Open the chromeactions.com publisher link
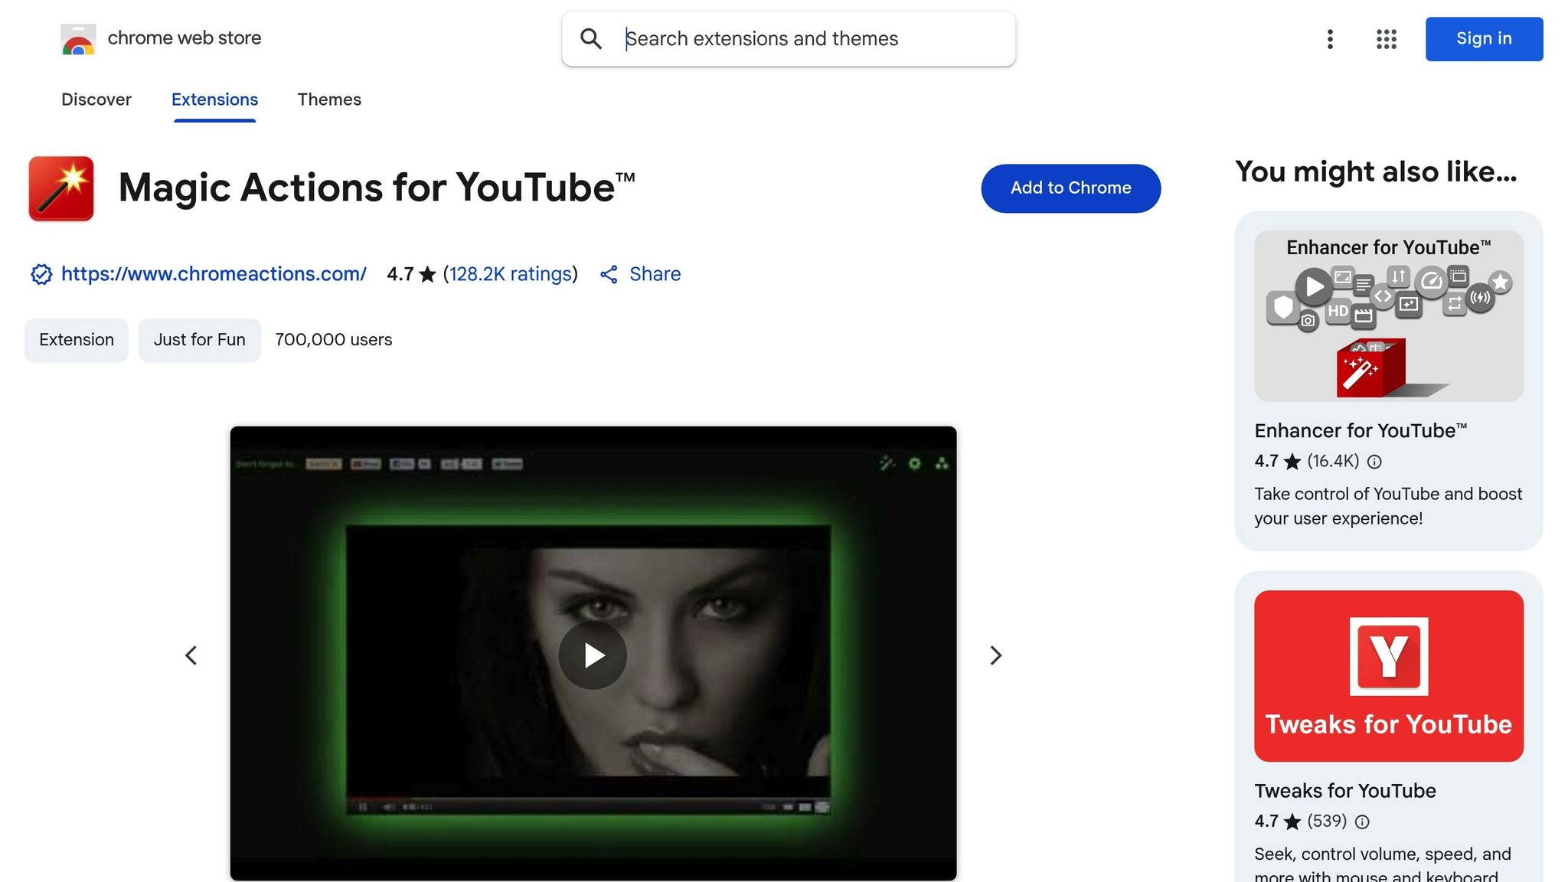Screen dimensions: 1568x882 coord(214,274)
